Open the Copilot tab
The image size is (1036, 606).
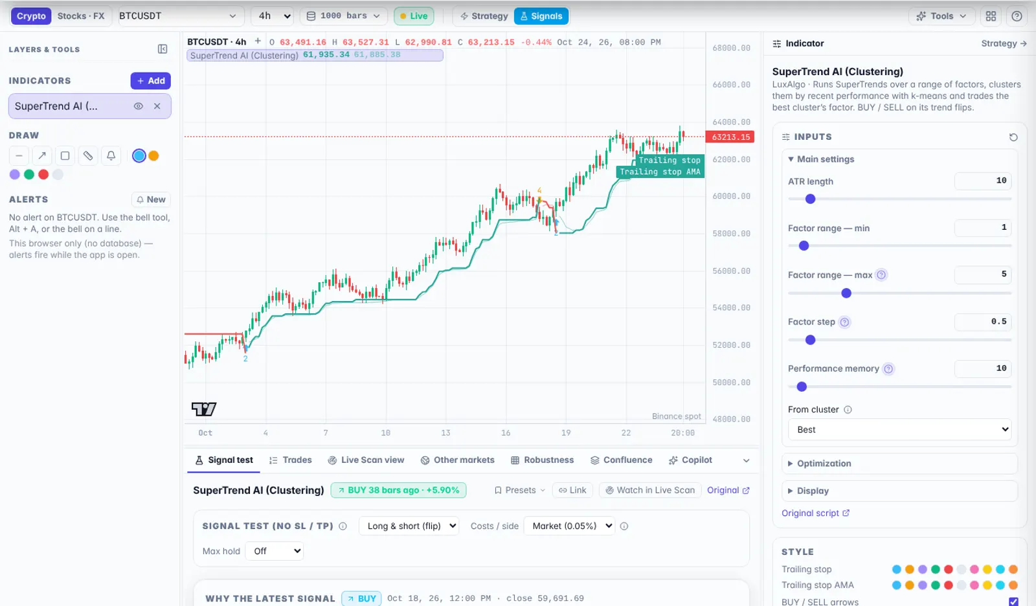tap(690, 460)
